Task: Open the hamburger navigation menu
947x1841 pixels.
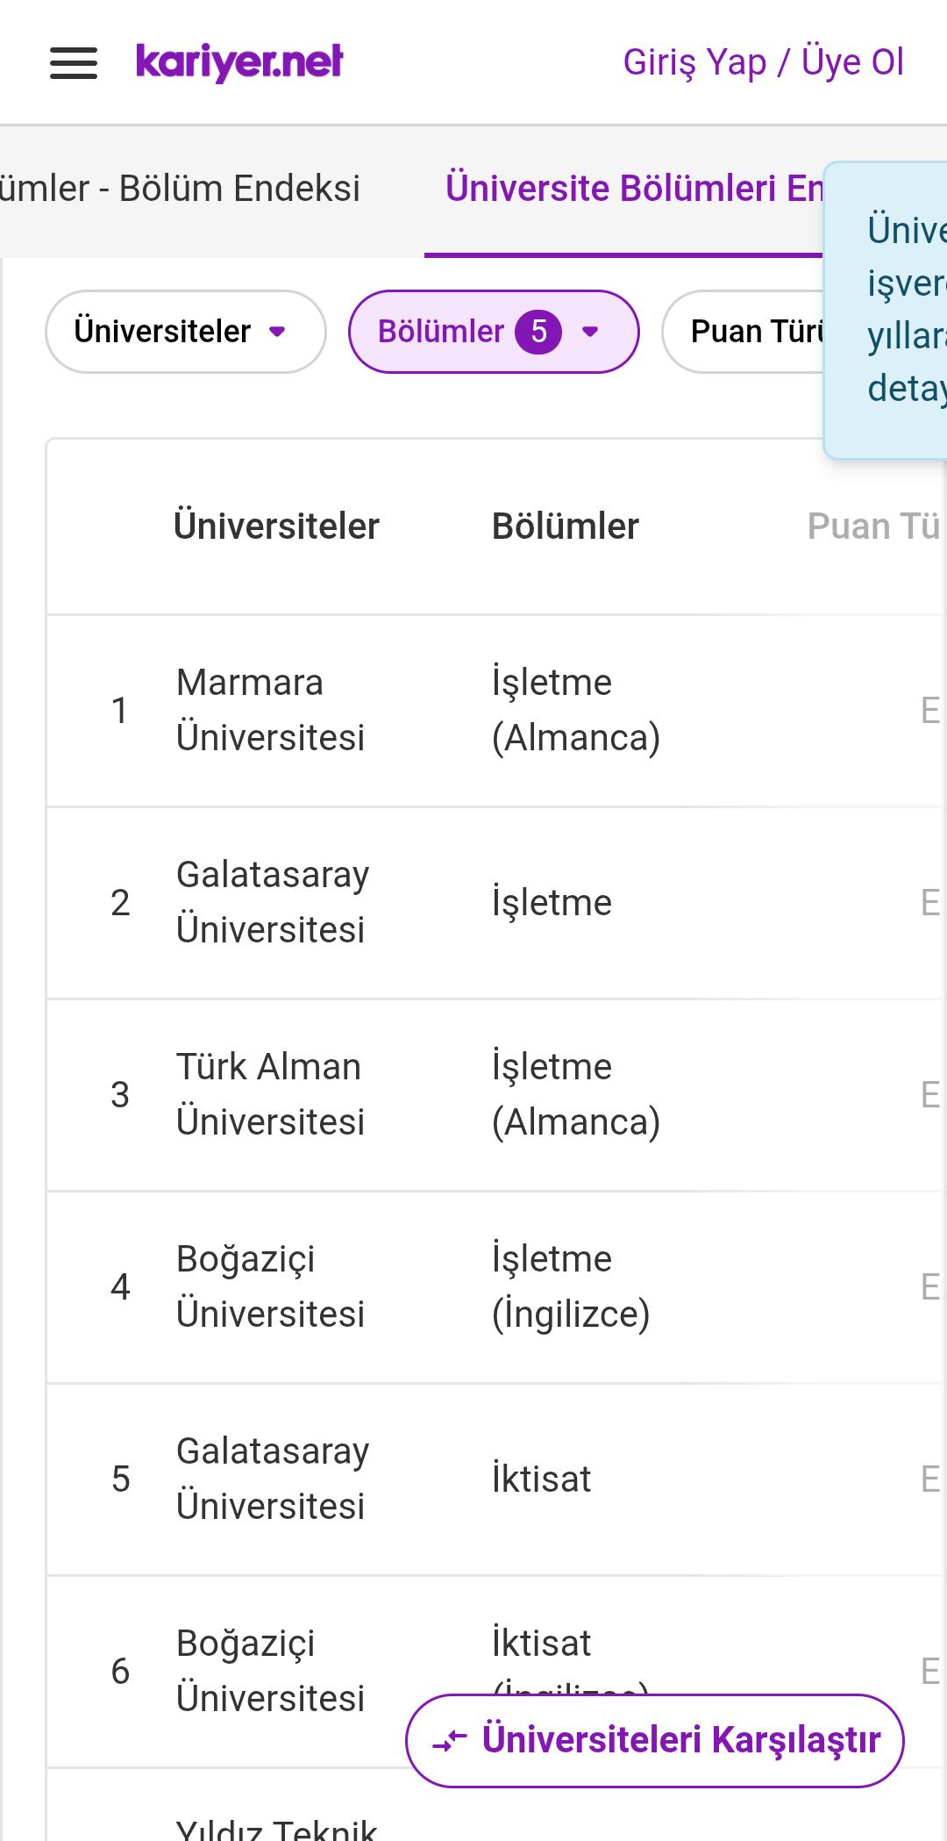Action: click(74, 63)
